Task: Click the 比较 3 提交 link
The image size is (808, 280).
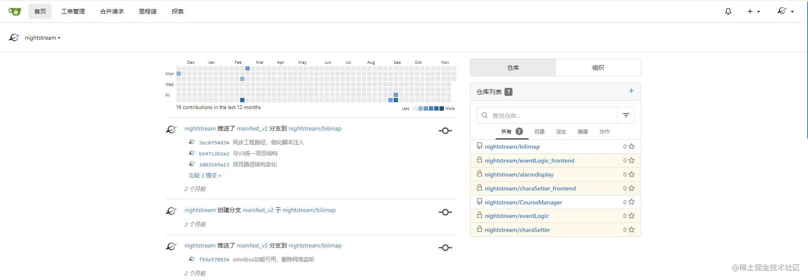Action: coord(205,175)
